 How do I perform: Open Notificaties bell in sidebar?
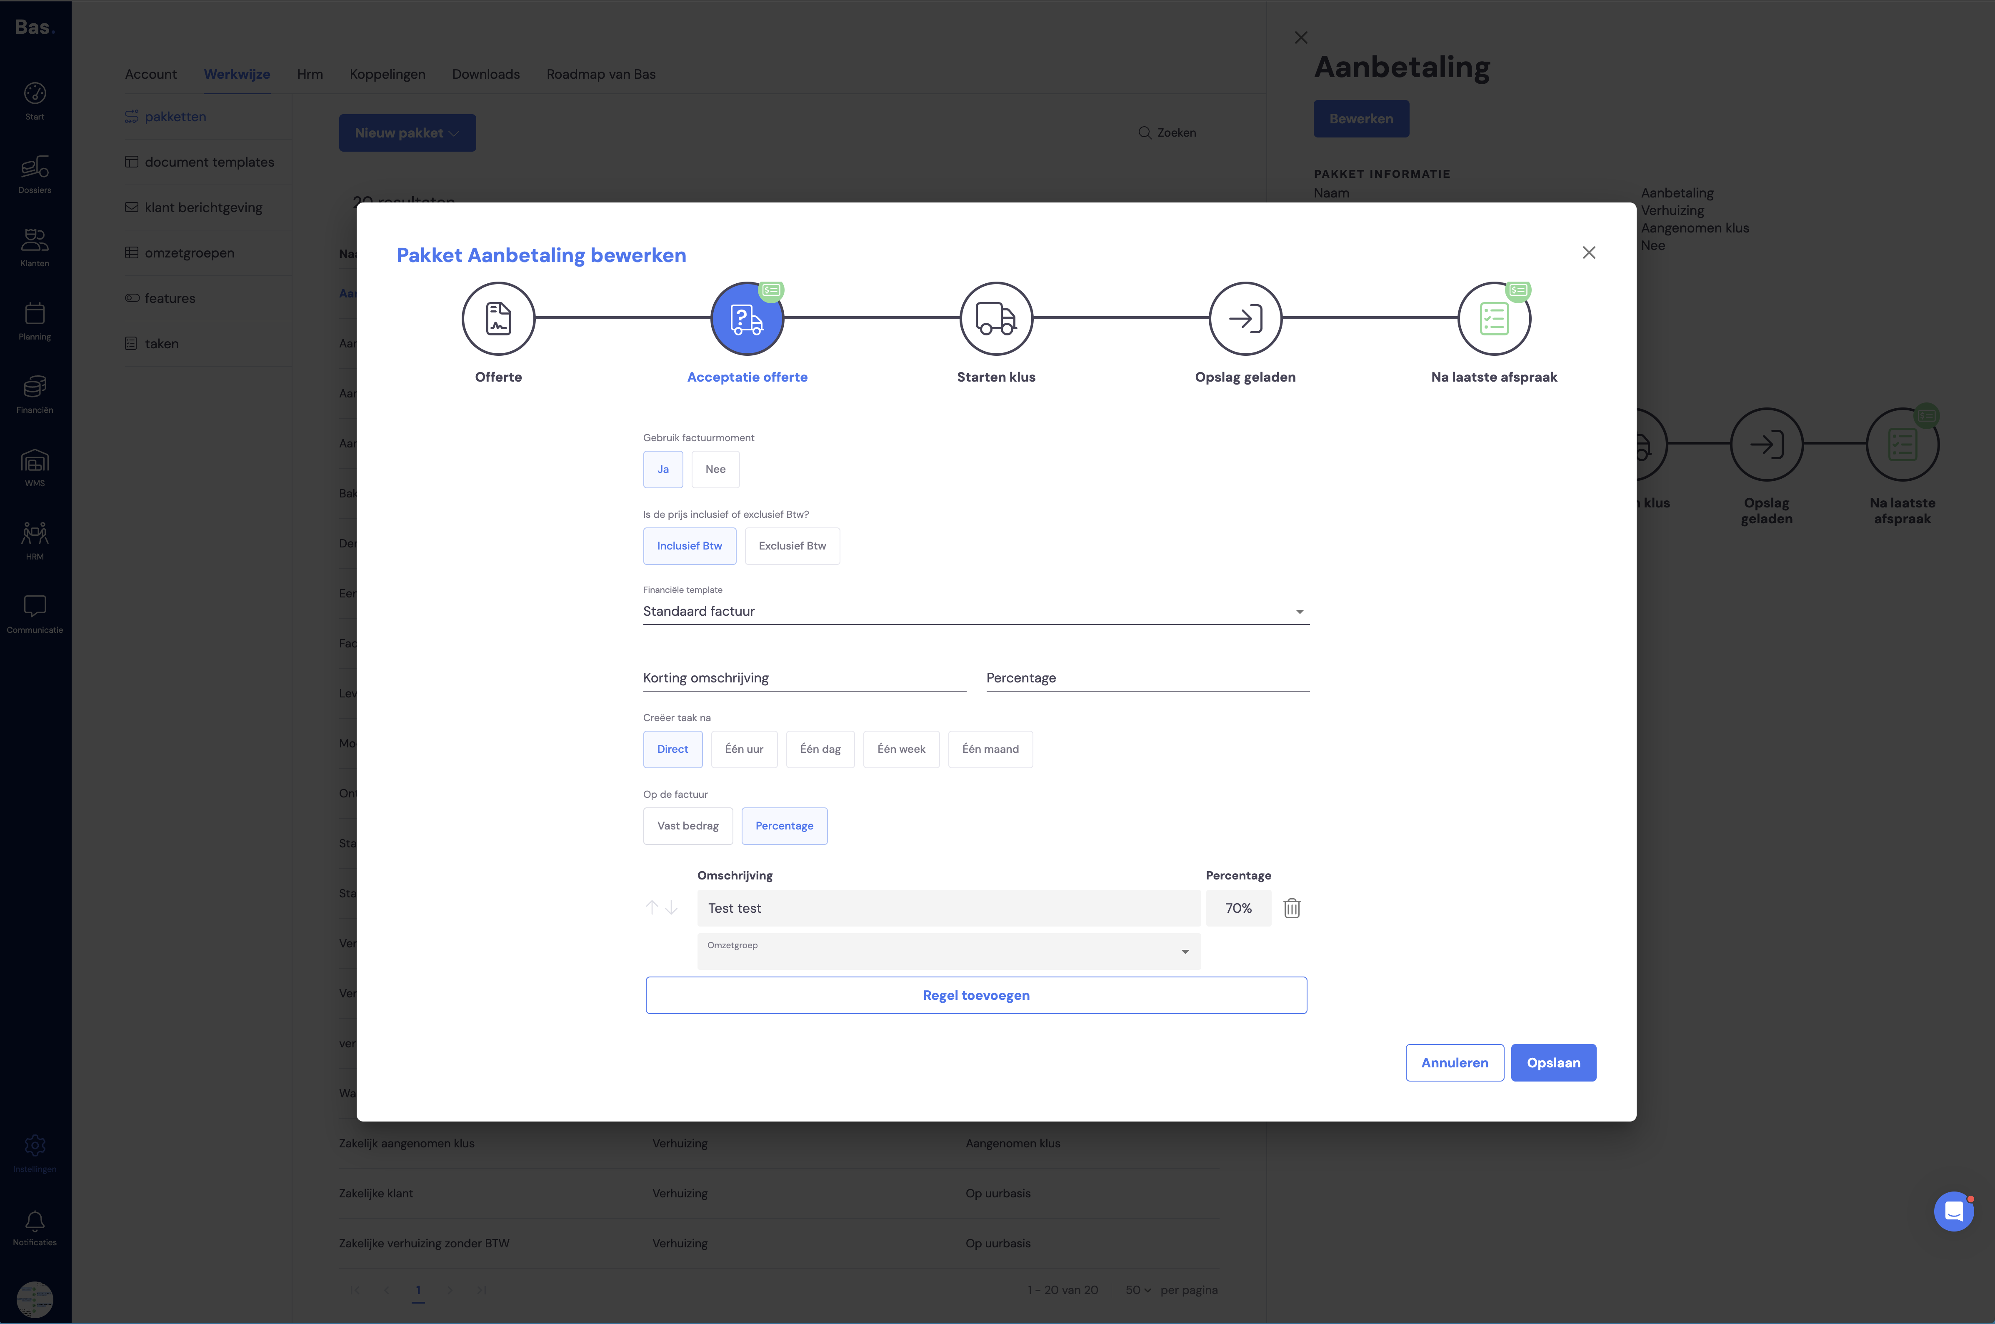(35, 1228)
